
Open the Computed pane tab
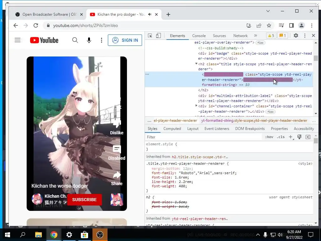pos(172,128)
